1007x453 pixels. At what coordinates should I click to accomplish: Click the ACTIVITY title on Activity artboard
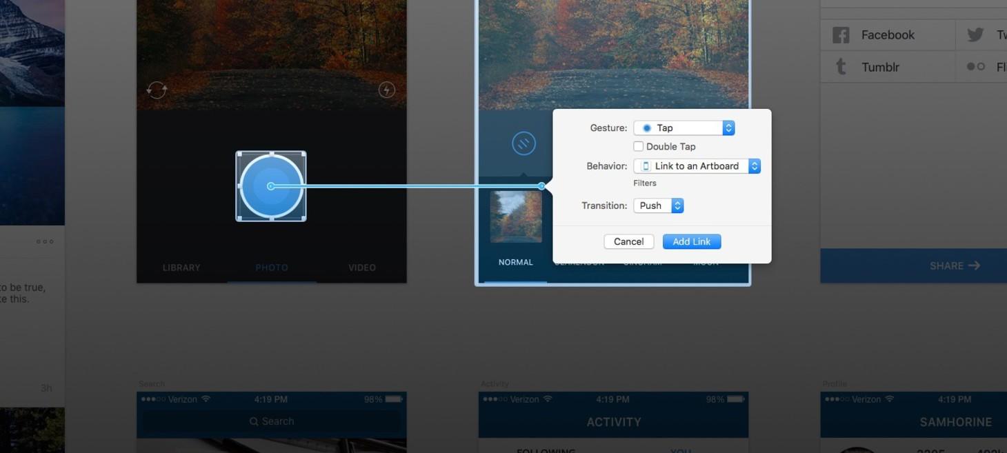[x=614, y=422]
